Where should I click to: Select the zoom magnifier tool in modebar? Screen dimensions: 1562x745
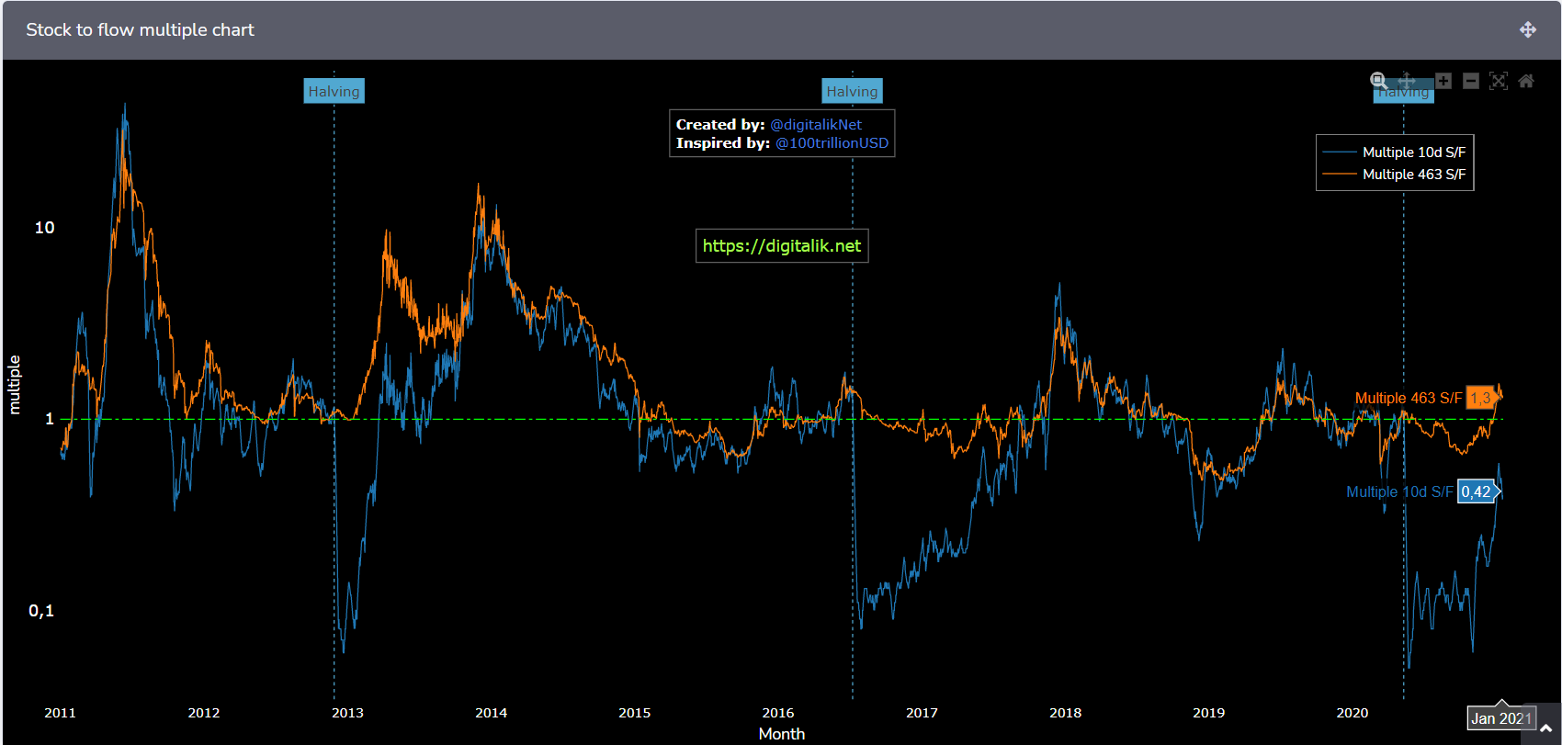point(1379,81)
